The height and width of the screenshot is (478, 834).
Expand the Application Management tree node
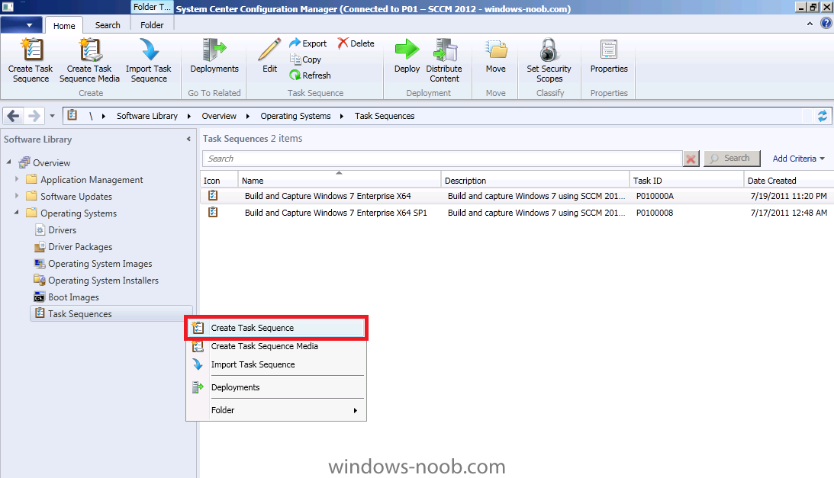pos(17,179)
